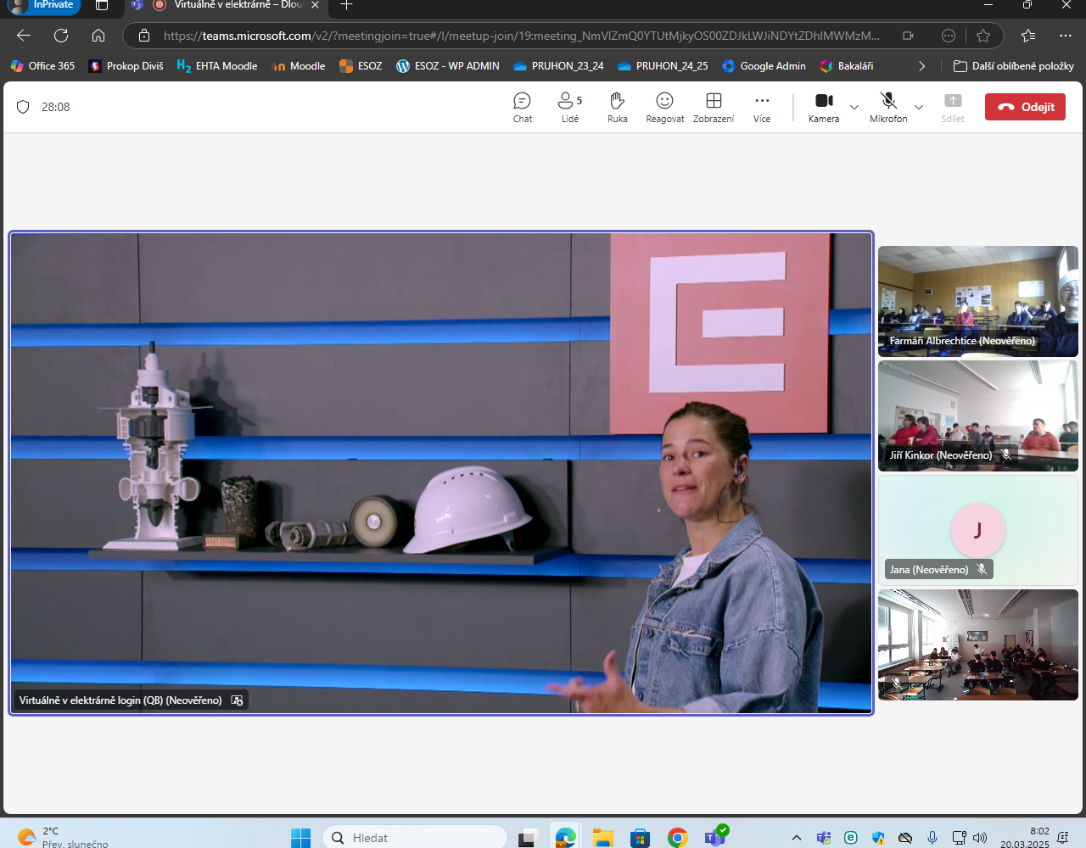Open the volume control in system tray
The image size is (1086, 848).
tap(980, 838)
